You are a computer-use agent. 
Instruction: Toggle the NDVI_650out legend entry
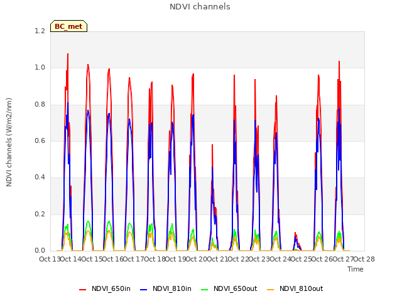tap(229, 288)
